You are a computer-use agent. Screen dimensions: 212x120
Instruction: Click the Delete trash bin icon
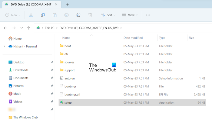coord(90,15)
